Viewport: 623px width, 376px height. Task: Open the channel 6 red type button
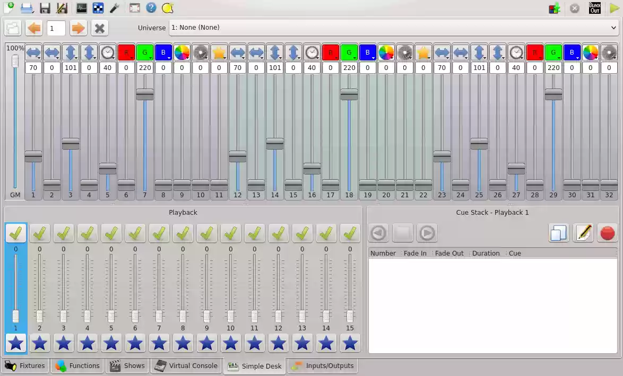tap(126, 53)
